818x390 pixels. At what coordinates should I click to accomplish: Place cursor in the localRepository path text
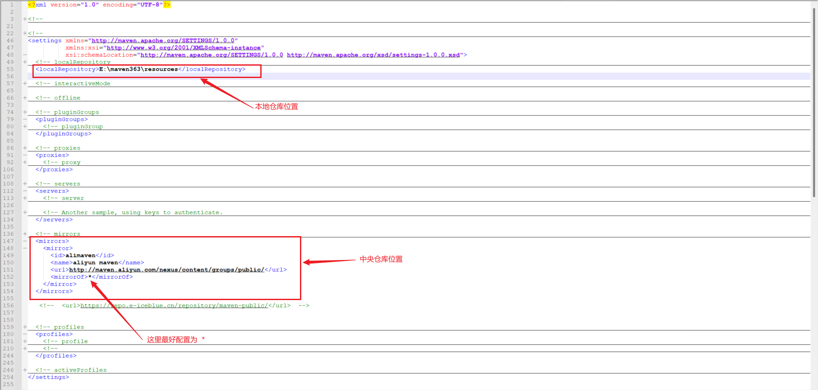(138, 69)
